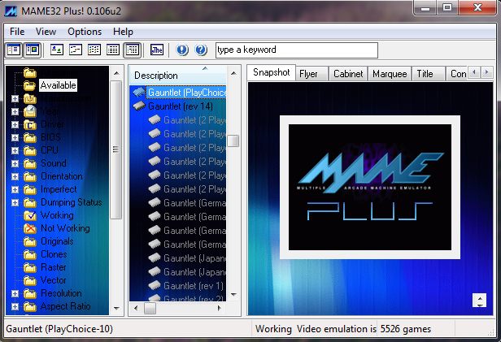Expand the Driver tree node
This screenshot has height=342, width=501.
coord(15,124)
